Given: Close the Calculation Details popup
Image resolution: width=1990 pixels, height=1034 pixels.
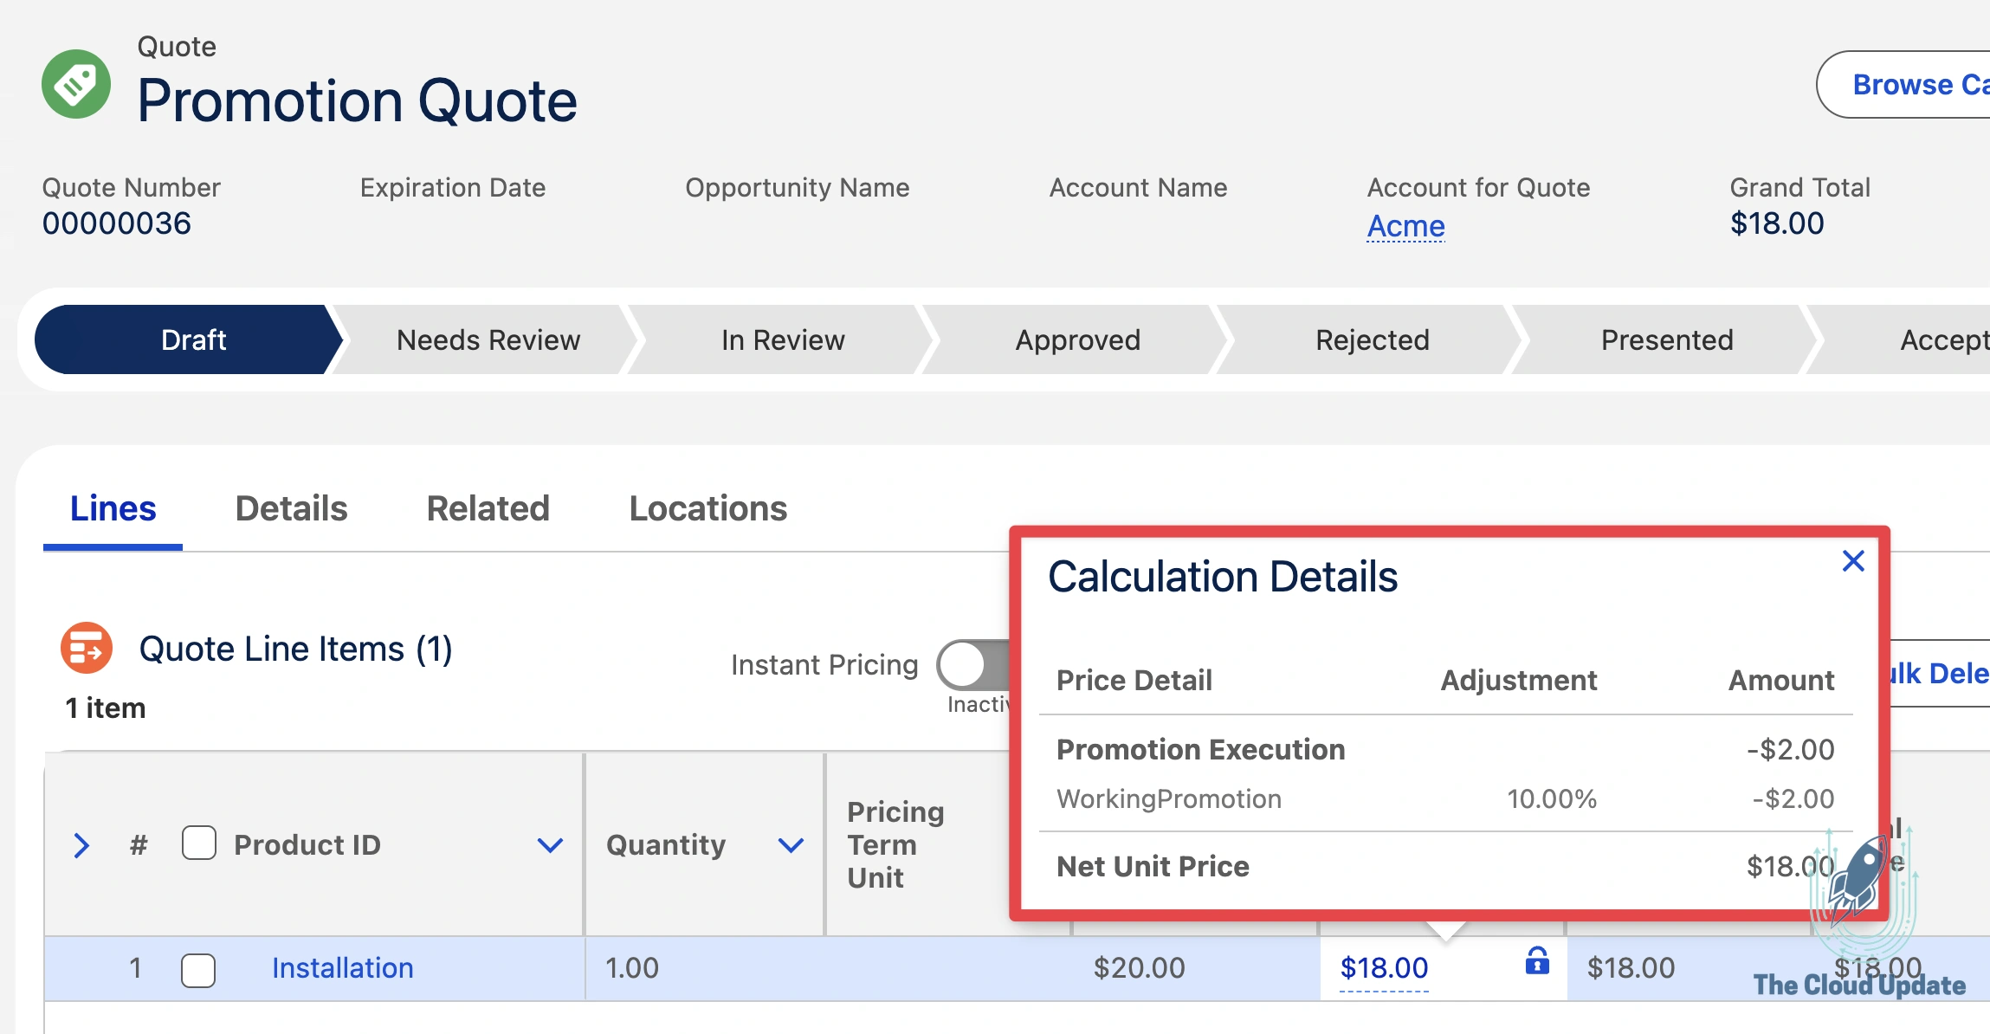Looking at the screenshot, I should 1853,561.
